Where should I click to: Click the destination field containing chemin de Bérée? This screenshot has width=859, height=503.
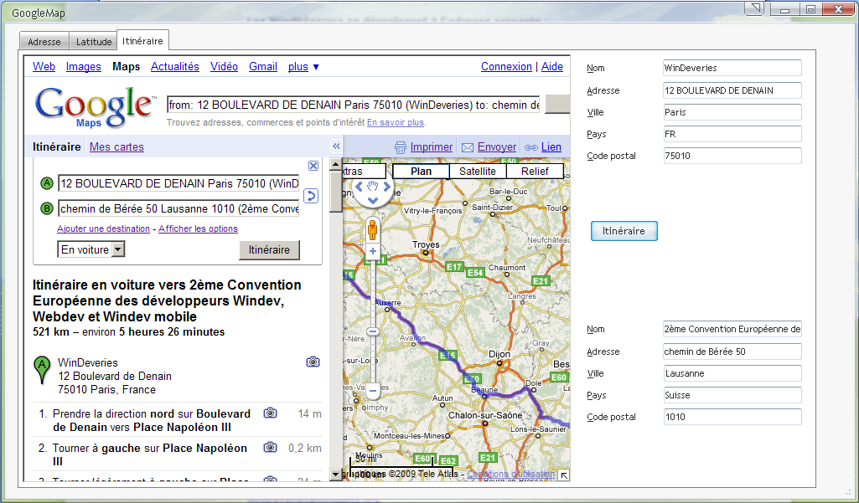click(x=179, y=208)
